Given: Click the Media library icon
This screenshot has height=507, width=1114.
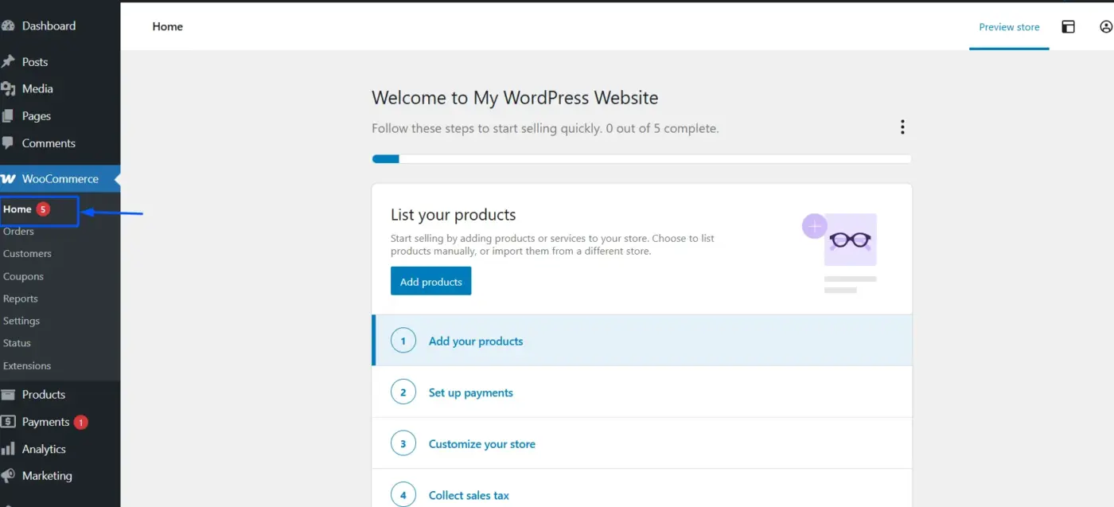Looking at the screenshot, I should coord(8,88).
